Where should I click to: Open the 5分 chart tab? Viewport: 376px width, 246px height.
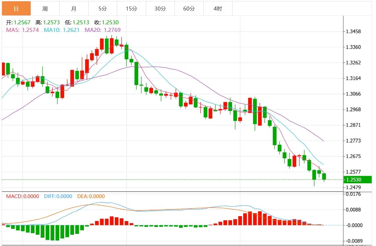point(102,9)
